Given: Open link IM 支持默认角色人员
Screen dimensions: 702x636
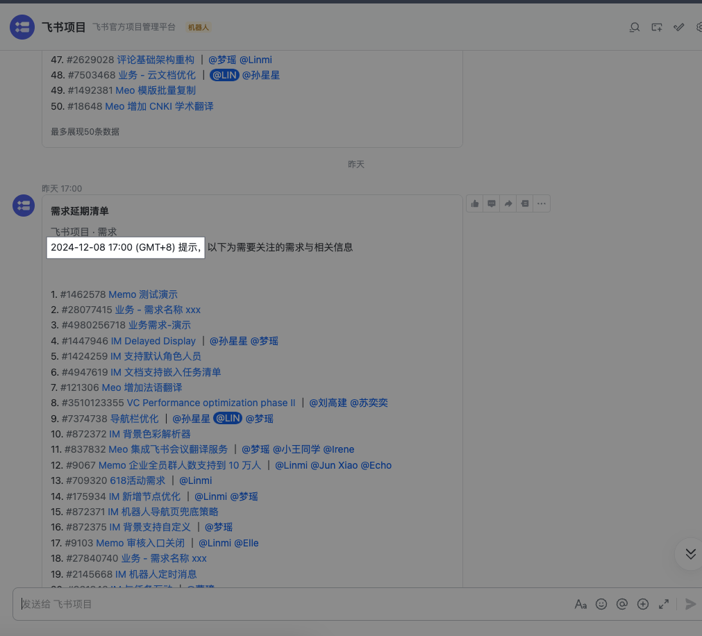Looking at the screenshot, I should [156, 356].
